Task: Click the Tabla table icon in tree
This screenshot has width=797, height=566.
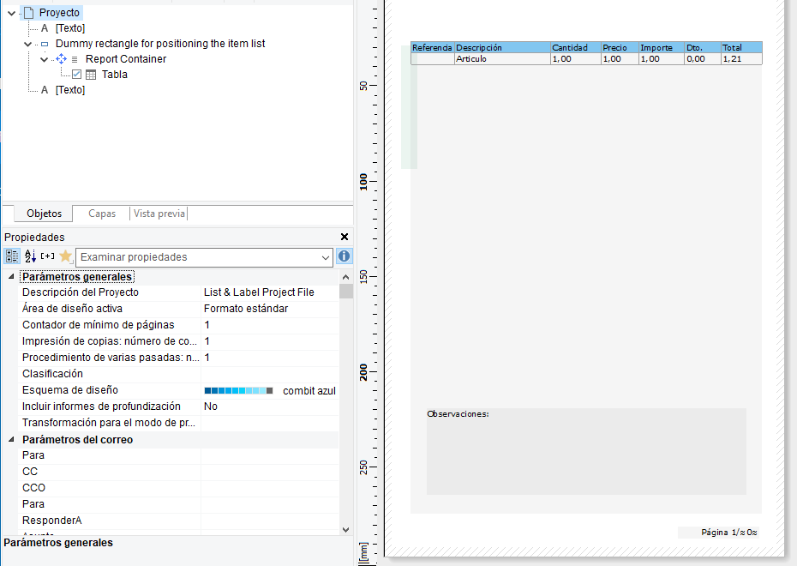Action: pyautogui.click(x=91, y=75)
